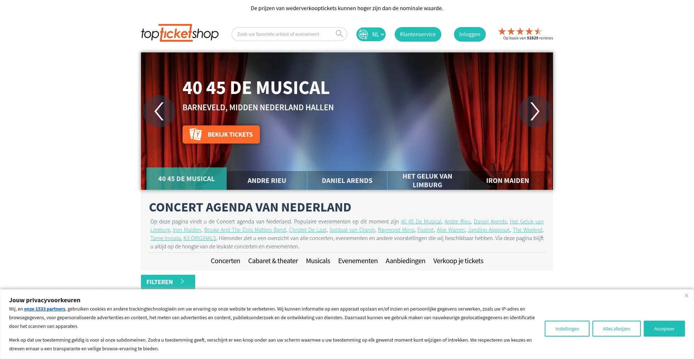Click the Klantenservice button
The image size is (694, 359).
tap(418, 34)
